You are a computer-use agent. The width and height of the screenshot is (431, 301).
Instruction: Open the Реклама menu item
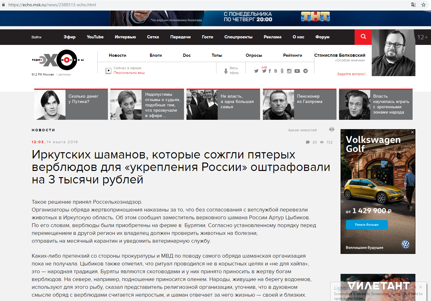point(273,37)
